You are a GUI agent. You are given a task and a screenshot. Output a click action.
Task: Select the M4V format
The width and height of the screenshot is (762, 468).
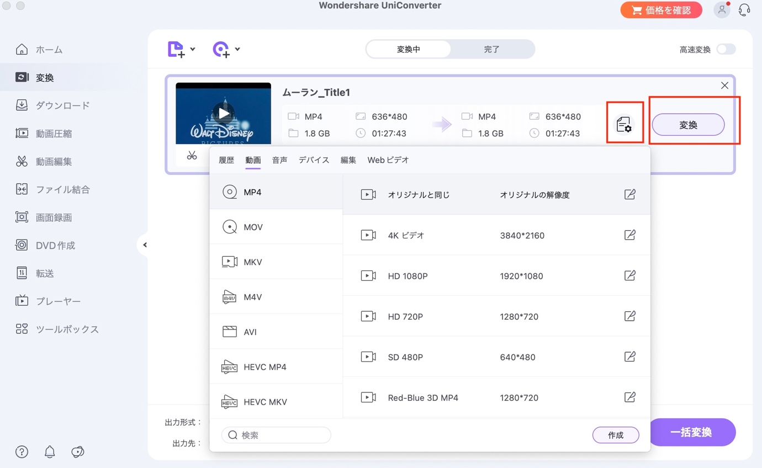pyautogui.click(x=276, y=297)
